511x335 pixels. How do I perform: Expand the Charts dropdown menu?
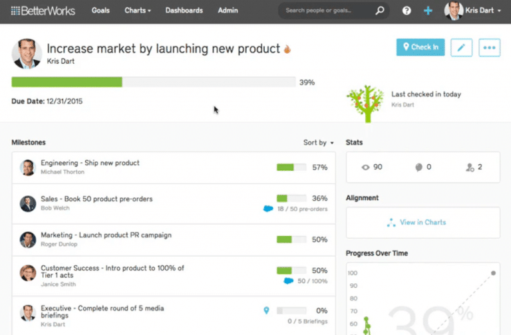coord(138,11)
